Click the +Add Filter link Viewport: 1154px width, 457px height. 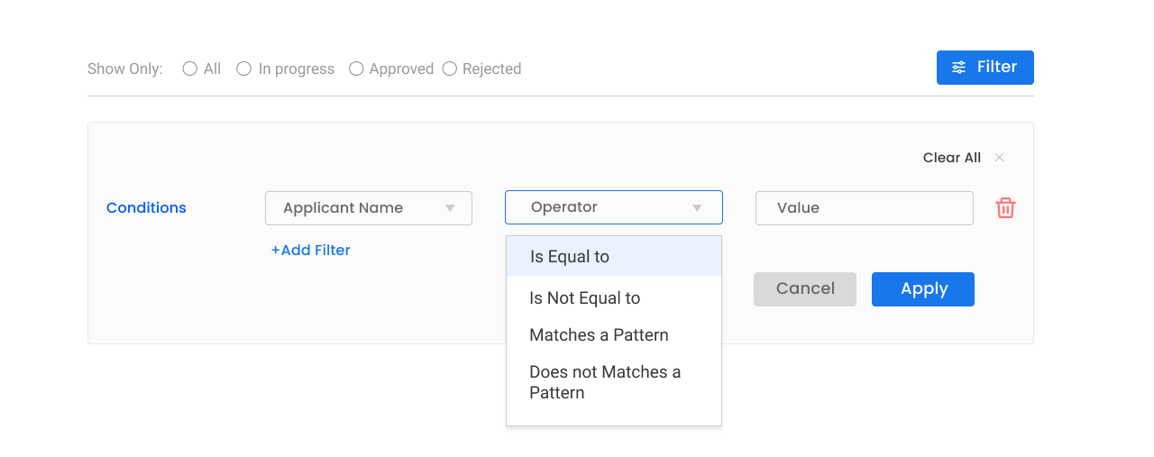coord(311,251)
